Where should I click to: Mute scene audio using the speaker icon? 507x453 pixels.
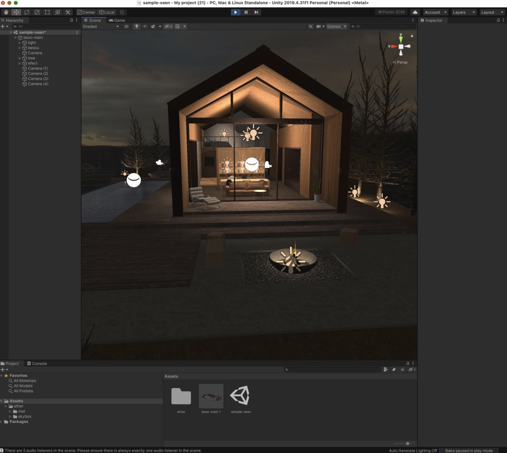coord(145,26)
